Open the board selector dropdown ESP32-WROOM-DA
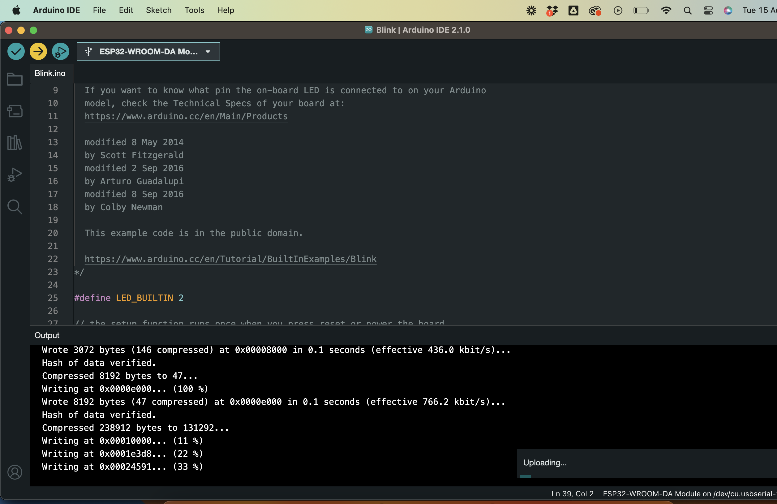777x504 pixels. 148,51
